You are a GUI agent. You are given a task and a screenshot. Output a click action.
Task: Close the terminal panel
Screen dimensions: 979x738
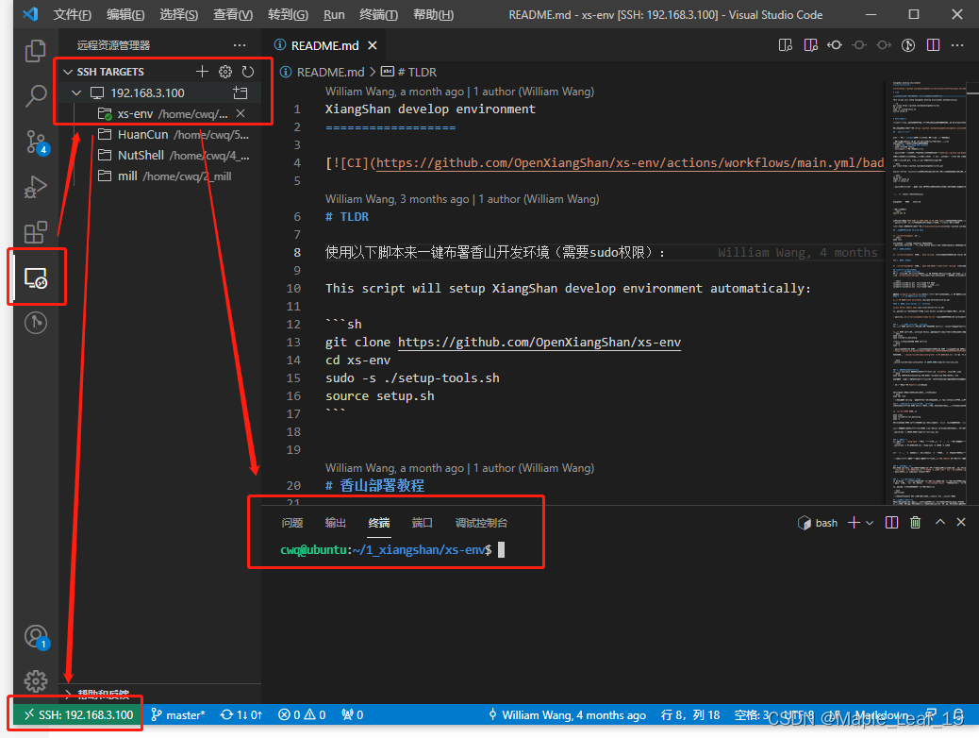click(x=961, y=522)
